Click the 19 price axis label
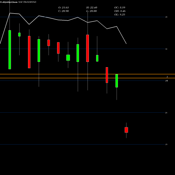This screenshot has width=175, height=175. pyautogui.click(x=166, y=145)
